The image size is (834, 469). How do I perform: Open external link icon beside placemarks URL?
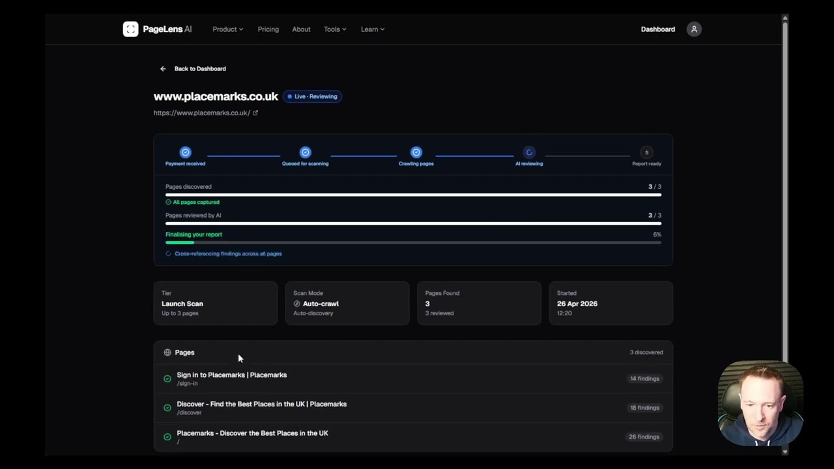tap(255, 113)
